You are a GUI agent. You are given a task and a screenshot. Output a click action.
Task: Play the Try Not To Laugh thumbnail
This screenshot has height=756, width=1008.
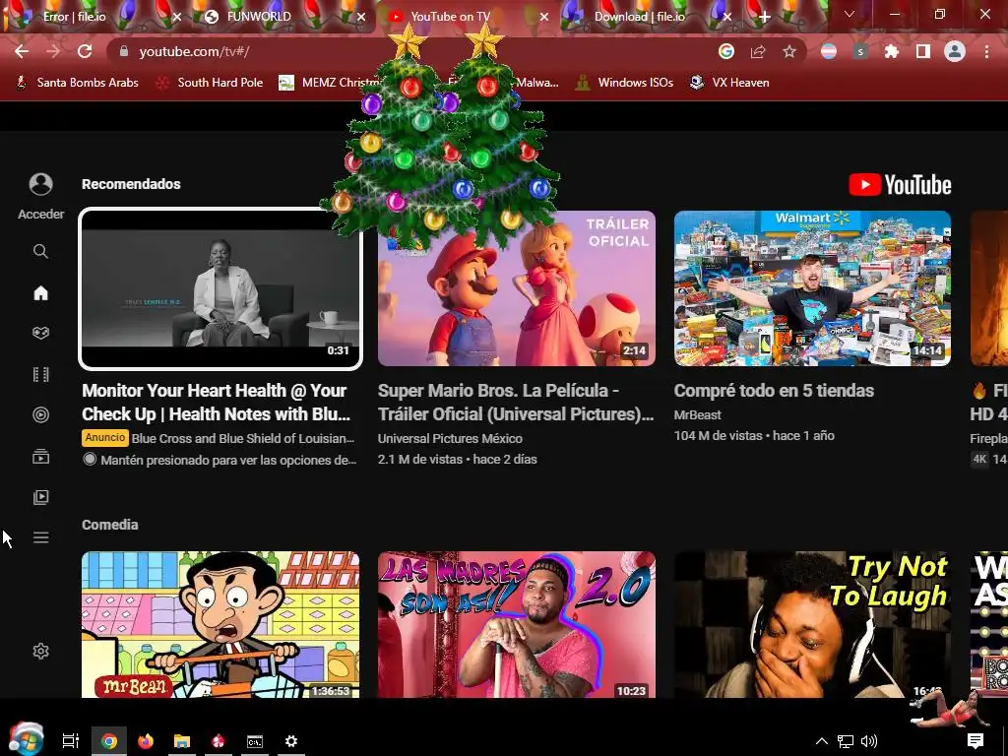click(812, 624)
